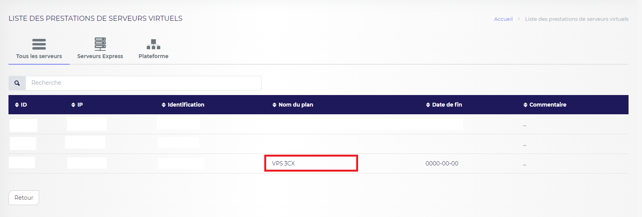Click the 0000-00-00 end date cell

tap(442, 164)
